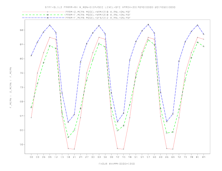Click forecast hour label 18 on x-axis
222x171 pixels.
click(x=68, y=157)
